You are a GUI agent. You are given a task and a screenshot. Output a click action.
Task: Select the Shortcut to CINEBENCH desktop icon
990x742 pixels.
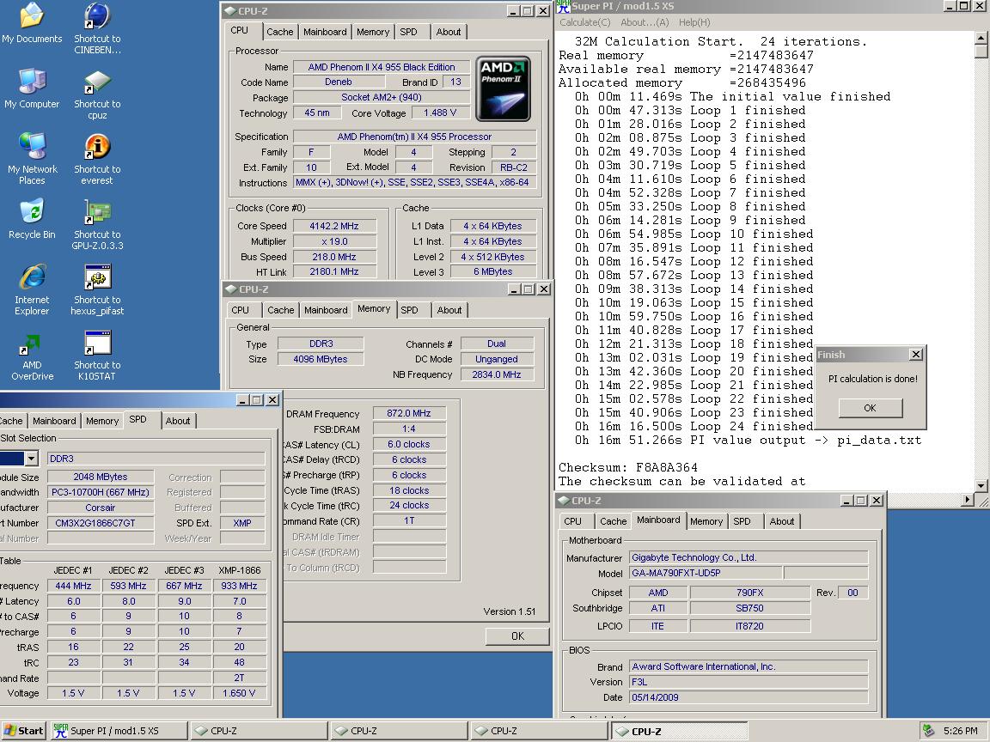[x=97, y=27]
